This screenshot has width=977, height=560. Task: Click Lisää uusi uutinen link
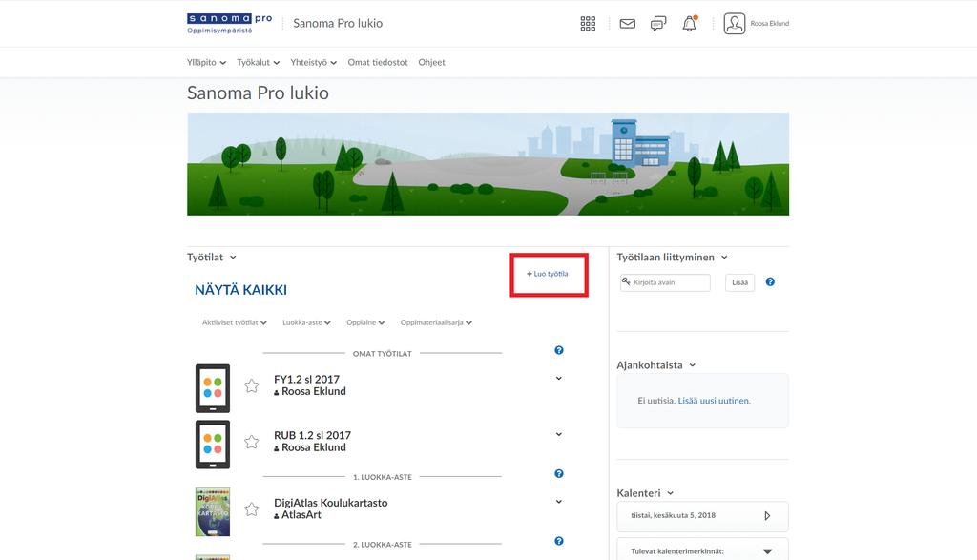click(714, 401)
